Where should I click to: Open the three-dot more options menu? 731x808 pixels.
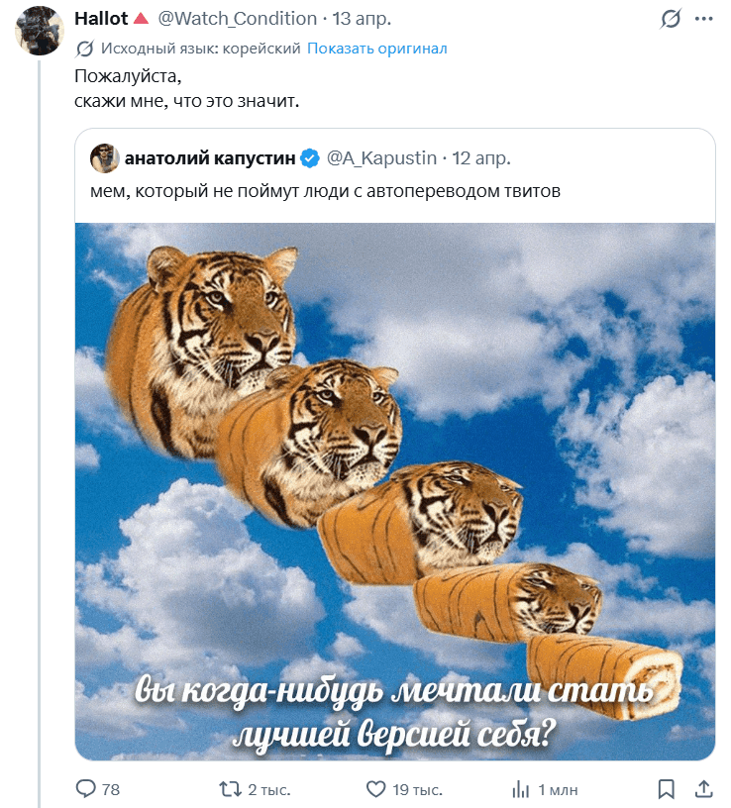[x=702, y=19]
